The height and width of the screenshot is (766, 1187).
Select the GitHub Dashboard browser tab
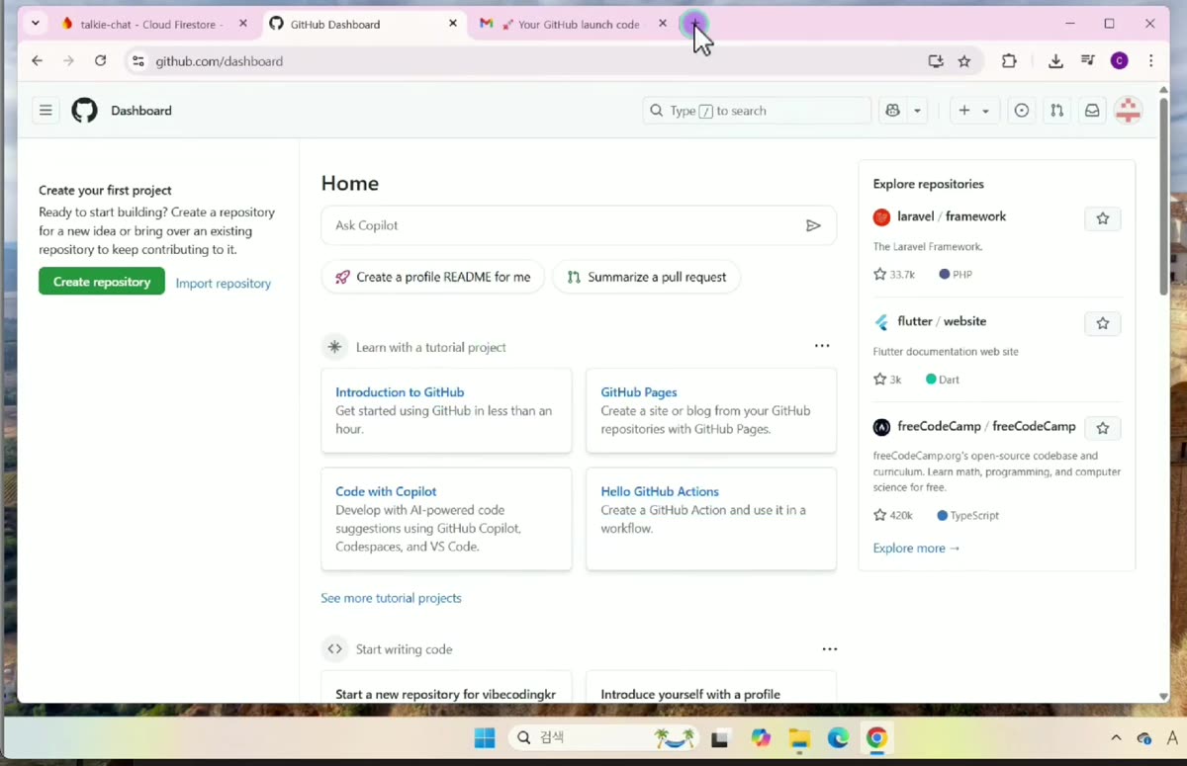point(362,24)
